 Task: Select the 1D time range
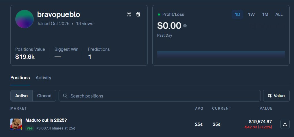(x=237, y=14)
